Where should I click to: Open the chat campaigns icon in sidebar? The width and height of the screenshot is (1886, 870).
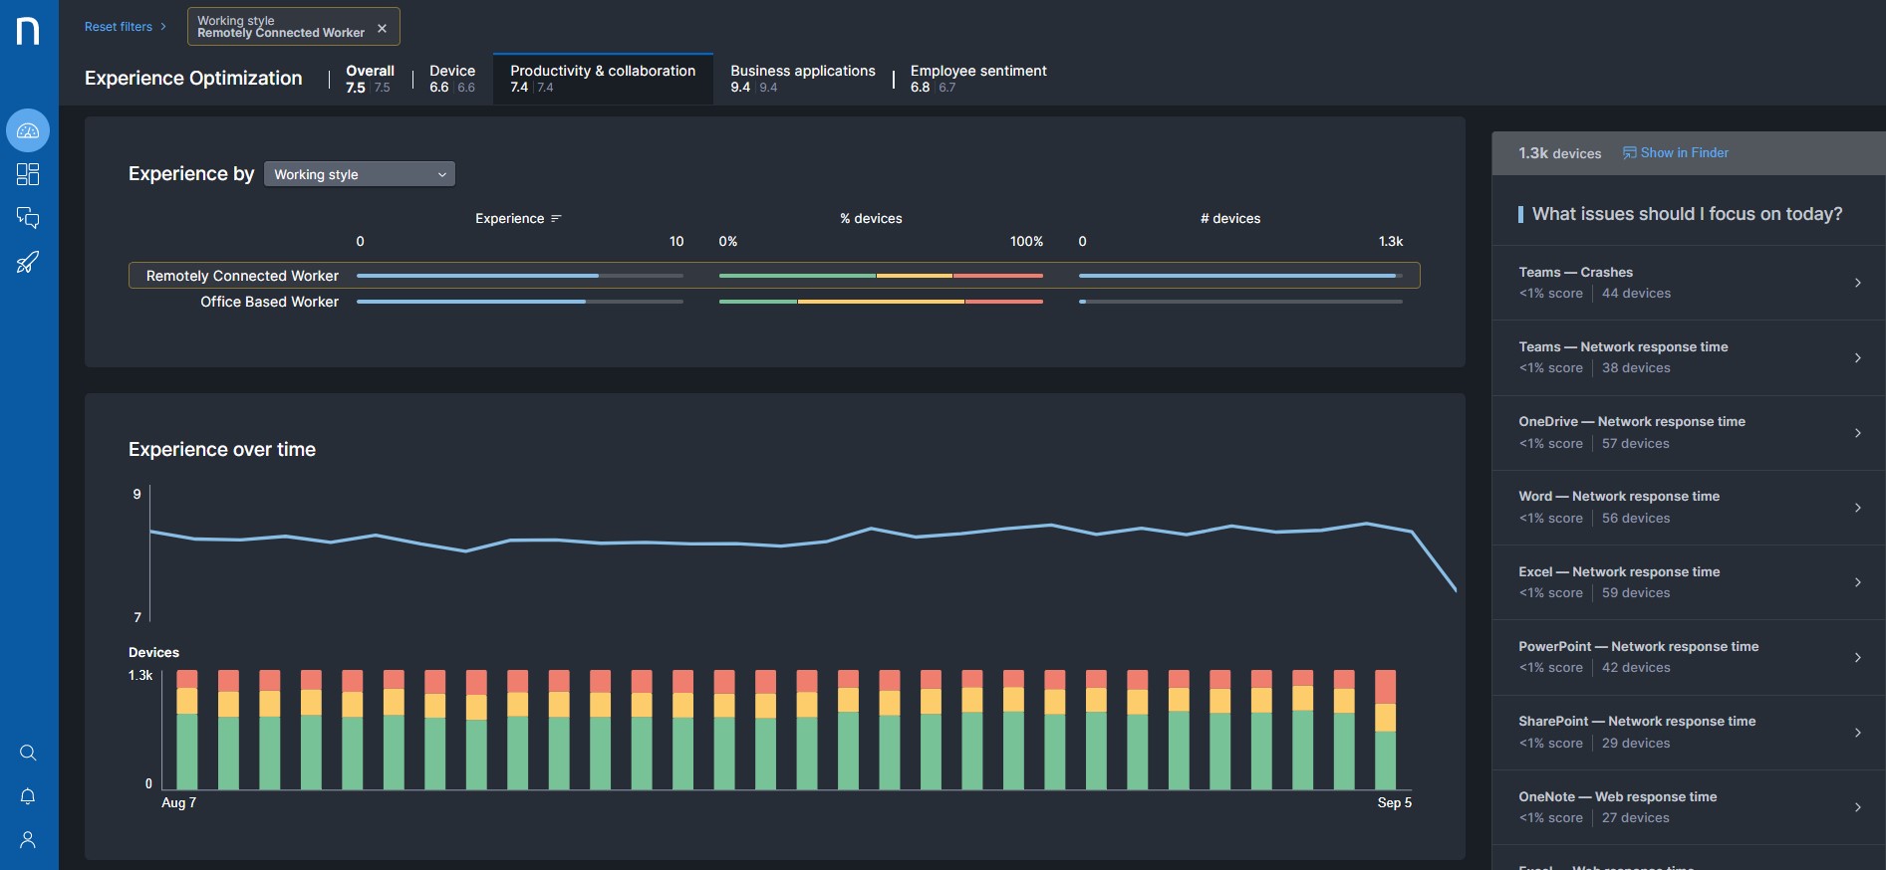[x=28, y=218]
